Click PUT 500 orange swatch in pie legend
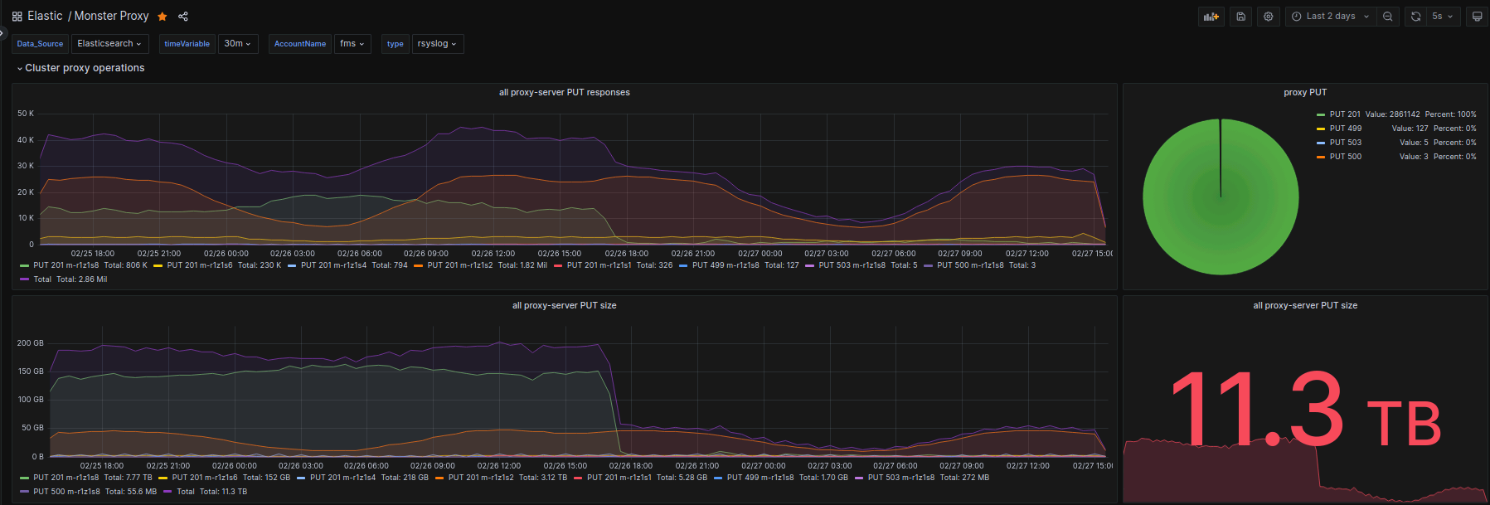 [1321, 157]
